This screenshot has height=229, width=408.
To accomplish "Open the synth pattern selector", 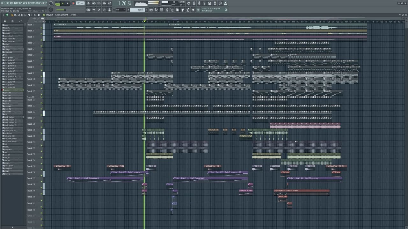I will click(137, 10).
